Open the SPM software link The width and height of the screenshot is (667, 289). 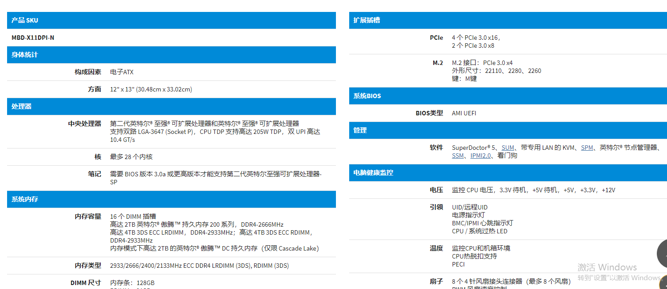tap(587, 148)
